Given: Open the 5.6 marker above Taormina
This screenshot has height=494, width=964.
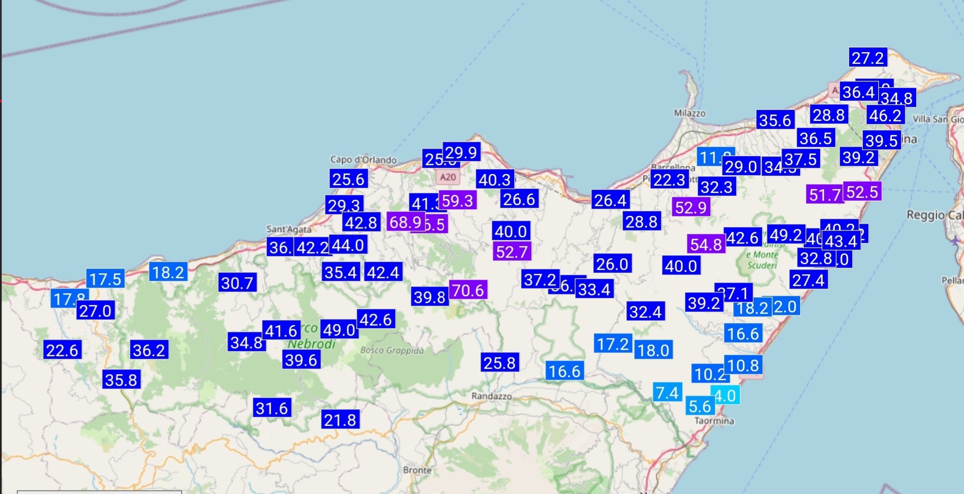Looking at the screenshot, I should pyautogui.click(x=700, y=406).
